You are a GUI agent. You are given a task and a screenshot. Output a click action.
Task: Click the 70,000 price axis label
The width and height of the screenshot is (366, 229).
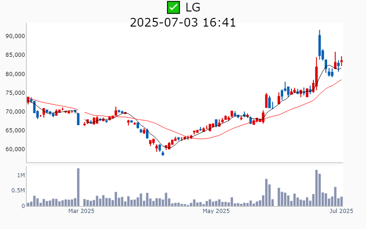click(x=15, y=112)
